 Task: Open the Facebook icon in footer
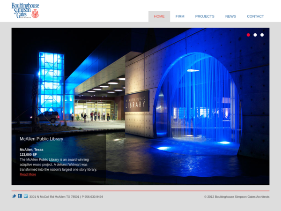(20, 196)
